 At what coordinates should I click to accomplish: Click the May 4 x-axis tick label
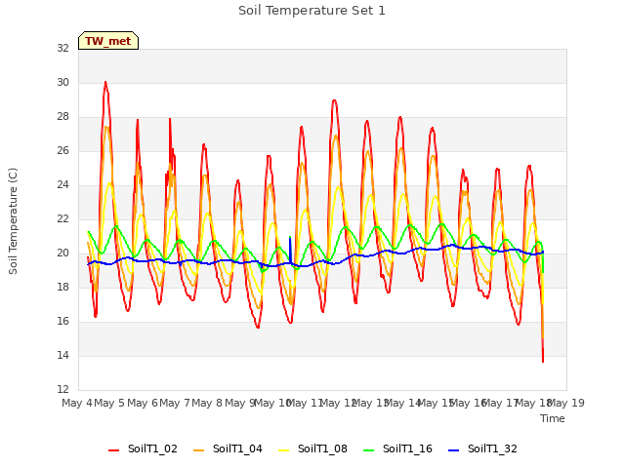(x=77, y=403)
